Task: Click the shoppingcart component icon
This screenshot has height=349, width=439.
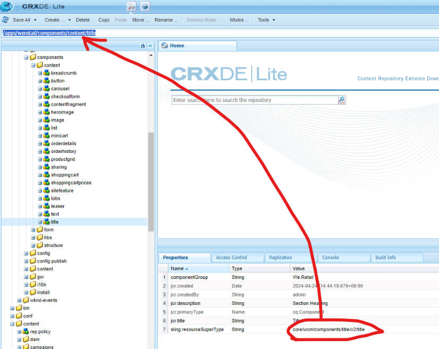Action: pos(46,175)
